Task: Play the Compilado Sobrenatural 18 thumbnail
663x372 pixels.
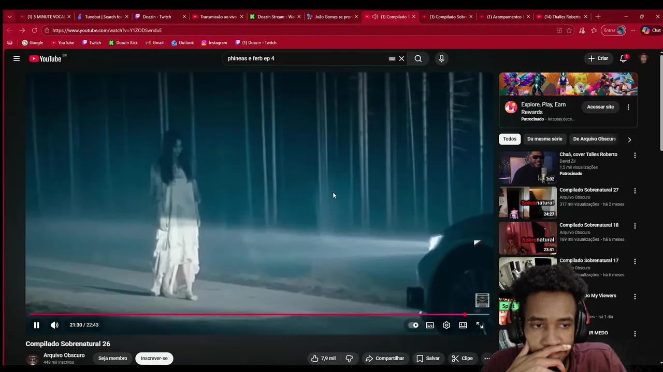Action: click(x=528, y=238)
